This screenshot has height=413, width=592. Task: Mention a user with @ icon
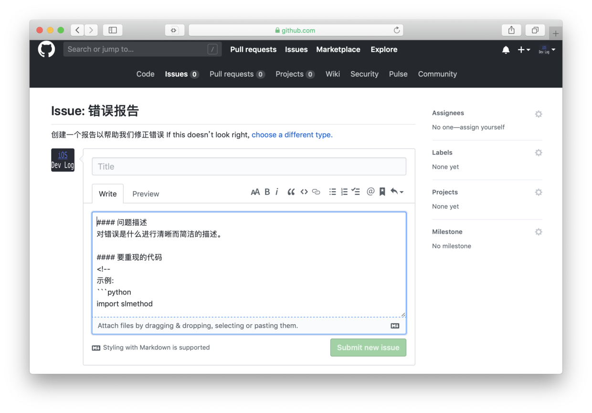[370, 192]
